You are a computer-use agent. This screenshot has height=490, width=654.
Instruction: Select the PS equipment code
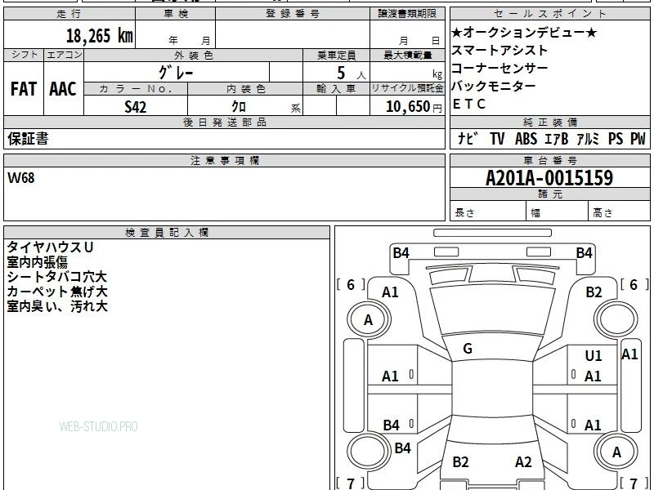click(616, 139)
